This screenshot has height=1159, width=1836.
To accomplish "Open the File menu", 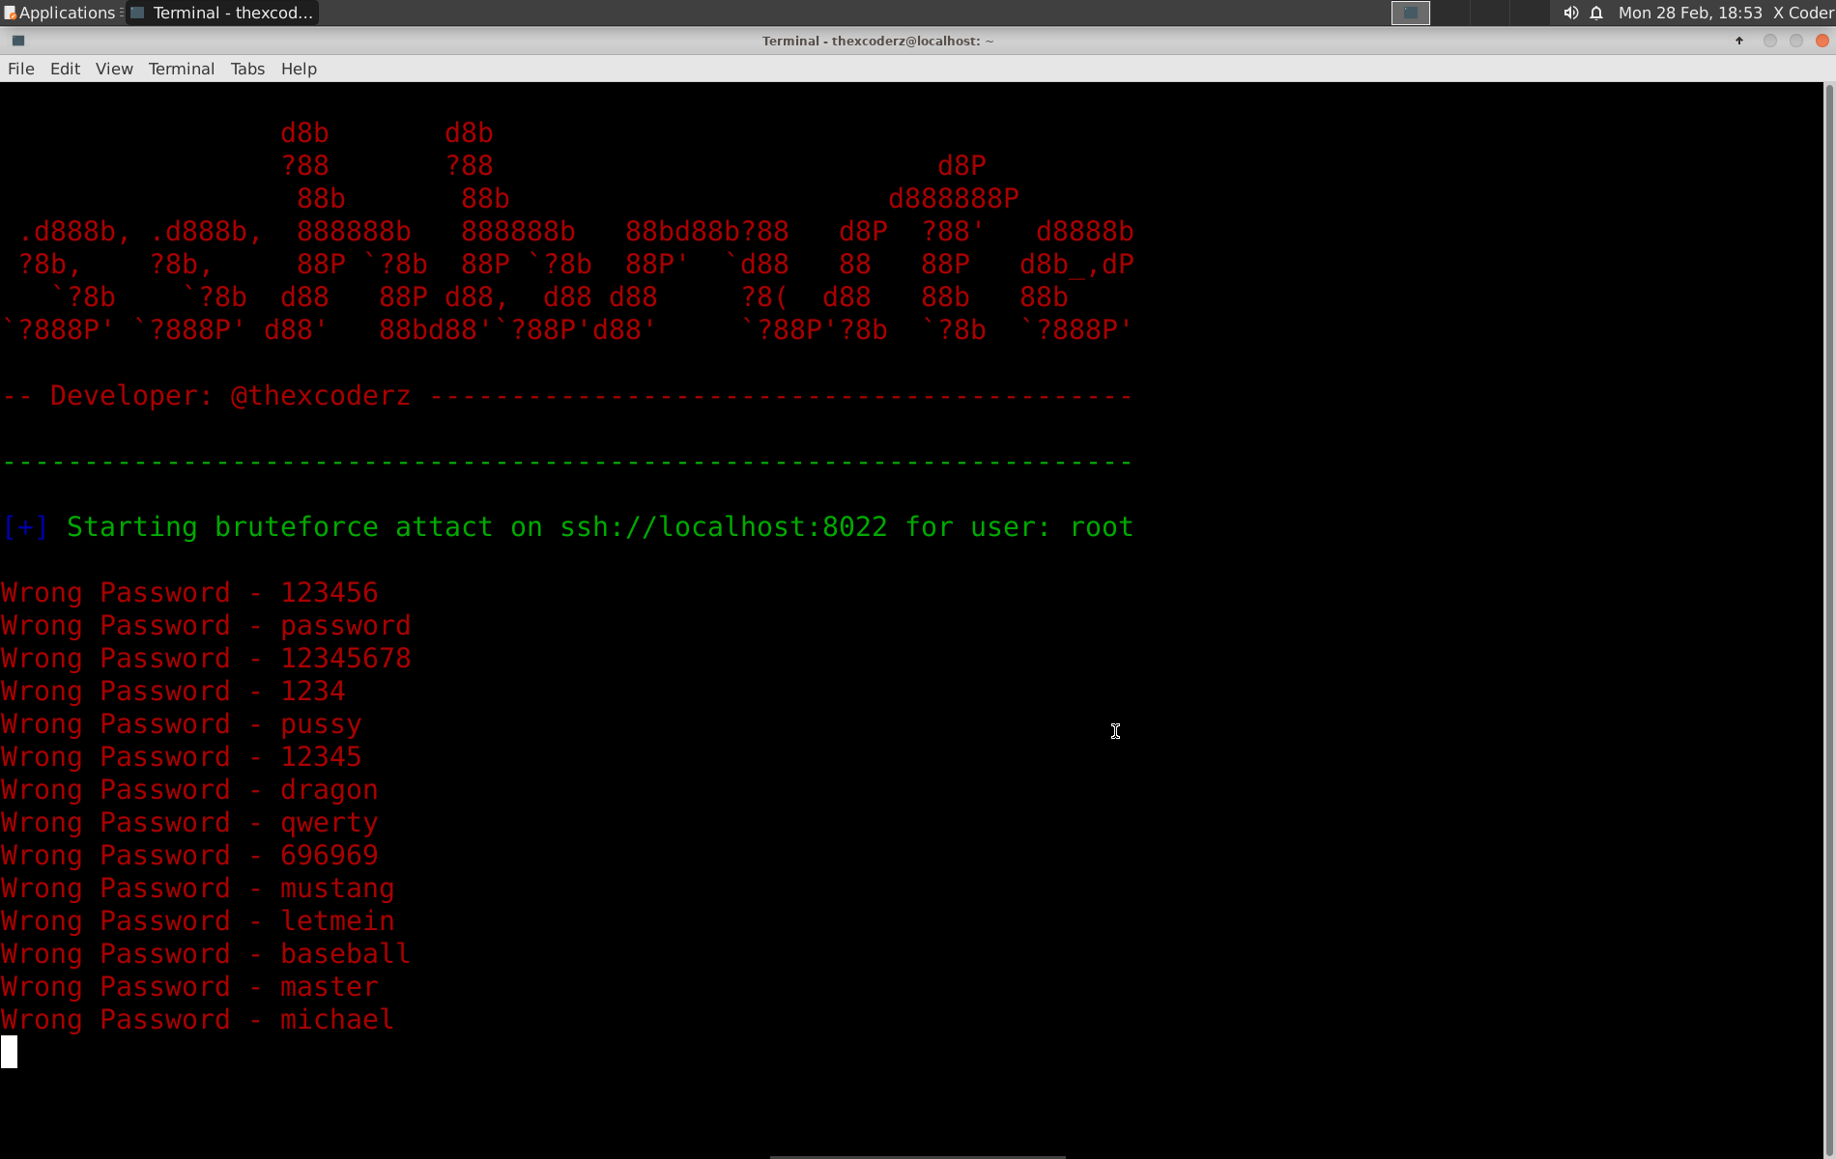I will (21, 69).
